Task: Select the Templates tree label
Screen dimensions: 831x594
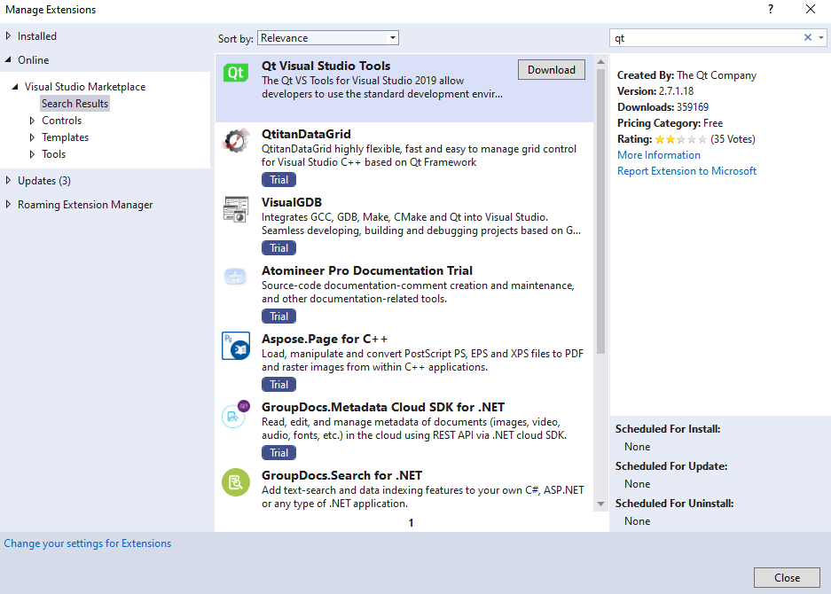Action: [66, 137]
